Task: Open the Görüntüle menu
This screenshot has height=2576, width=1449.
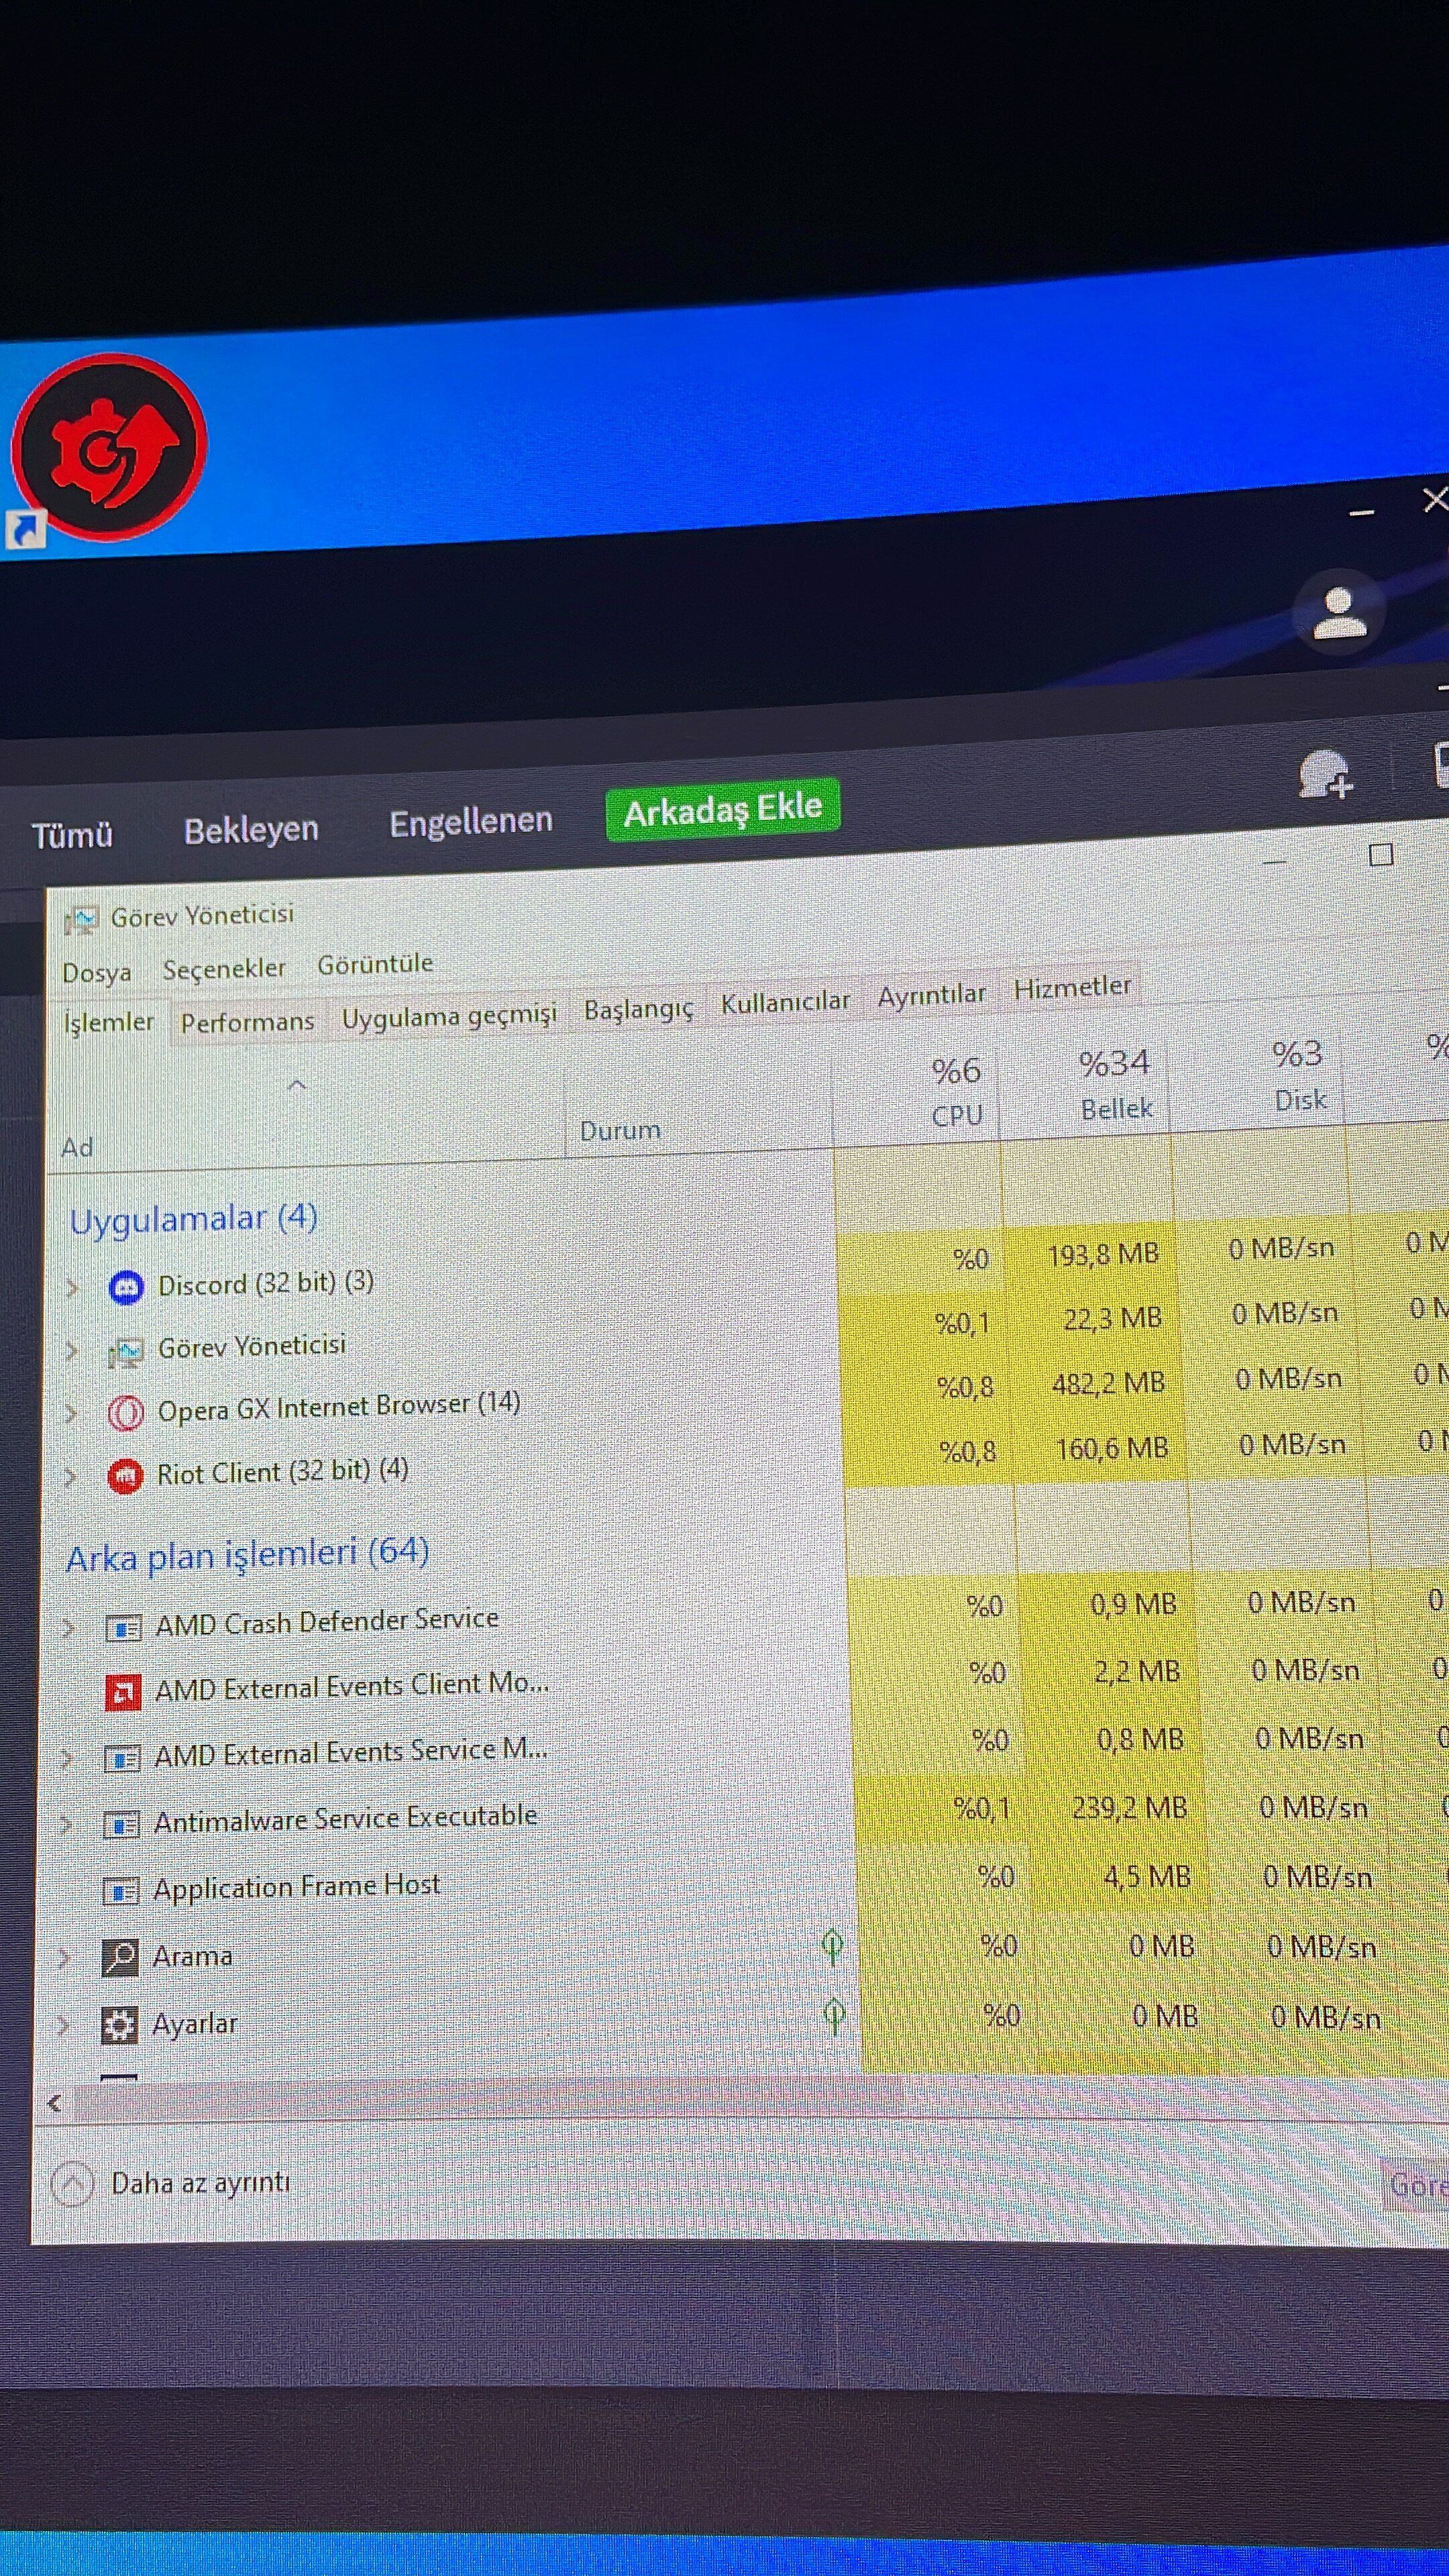Action: pyautogui.click(x=375, y=964)
